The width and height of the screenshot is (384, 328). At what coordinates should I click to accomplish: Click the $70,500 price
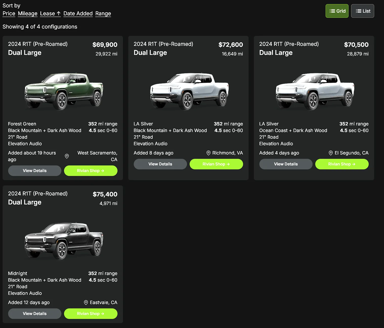point(356,45)
